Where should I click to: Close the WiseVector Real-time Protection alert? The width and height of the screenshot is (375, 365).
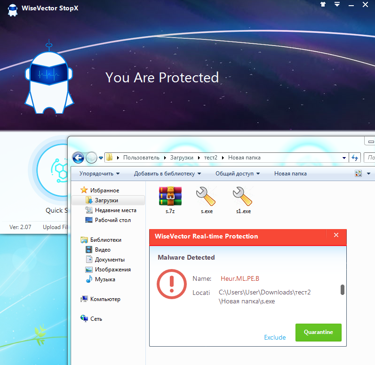click(336, 235)
